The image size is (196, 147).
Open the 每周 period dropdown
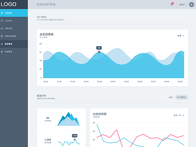pos(181,36)
